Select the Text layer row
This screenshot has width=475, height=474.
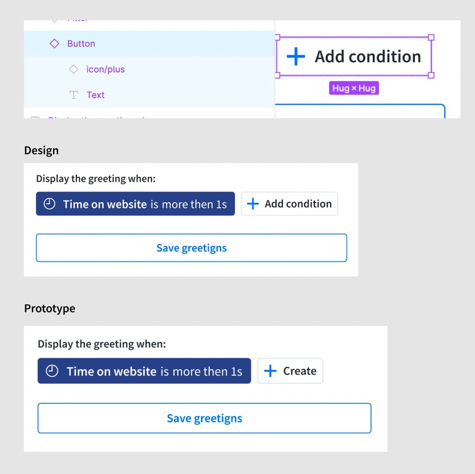coord(149,95)
